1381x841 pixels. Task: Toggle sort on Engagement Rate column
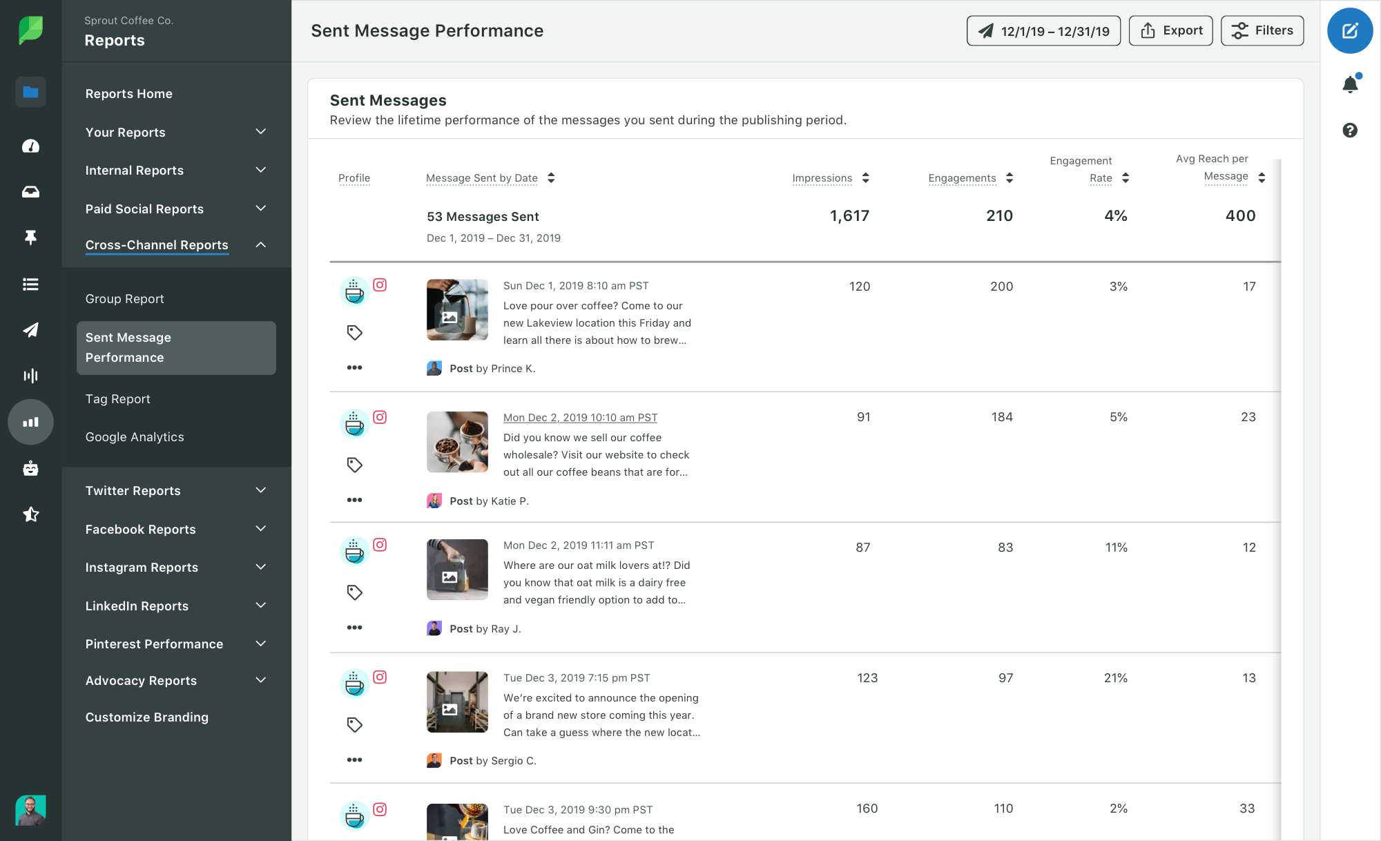pyautogui.click(x=1126, y=177)
